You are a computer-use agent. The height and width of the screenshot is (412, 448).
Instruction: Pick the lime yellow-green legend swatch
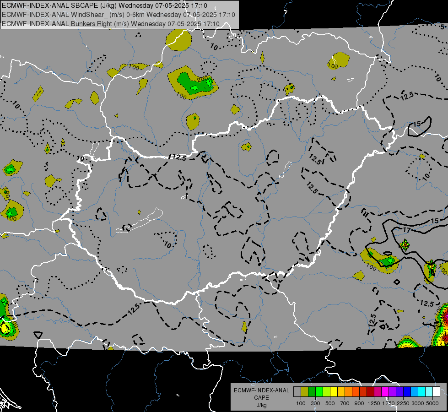(327, 392)
